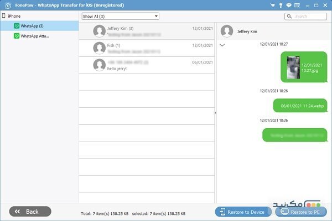Open the shopping cart purchase icon
The width and height of the screenshot is (332, 221).
(x=272, y=6)
